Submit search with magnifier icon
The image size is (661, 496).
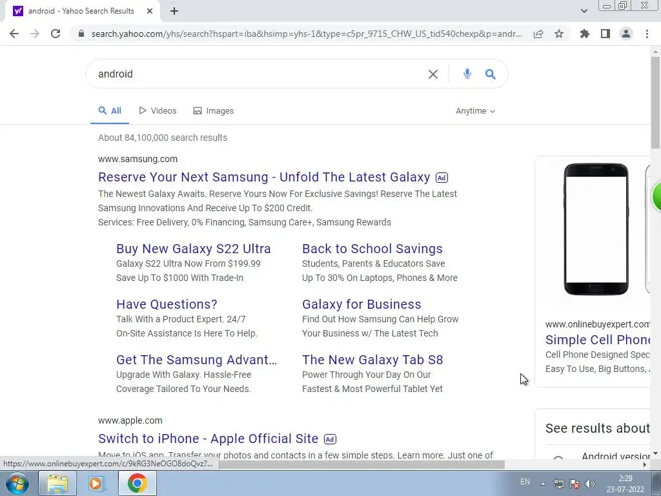[x=491, y=74]
